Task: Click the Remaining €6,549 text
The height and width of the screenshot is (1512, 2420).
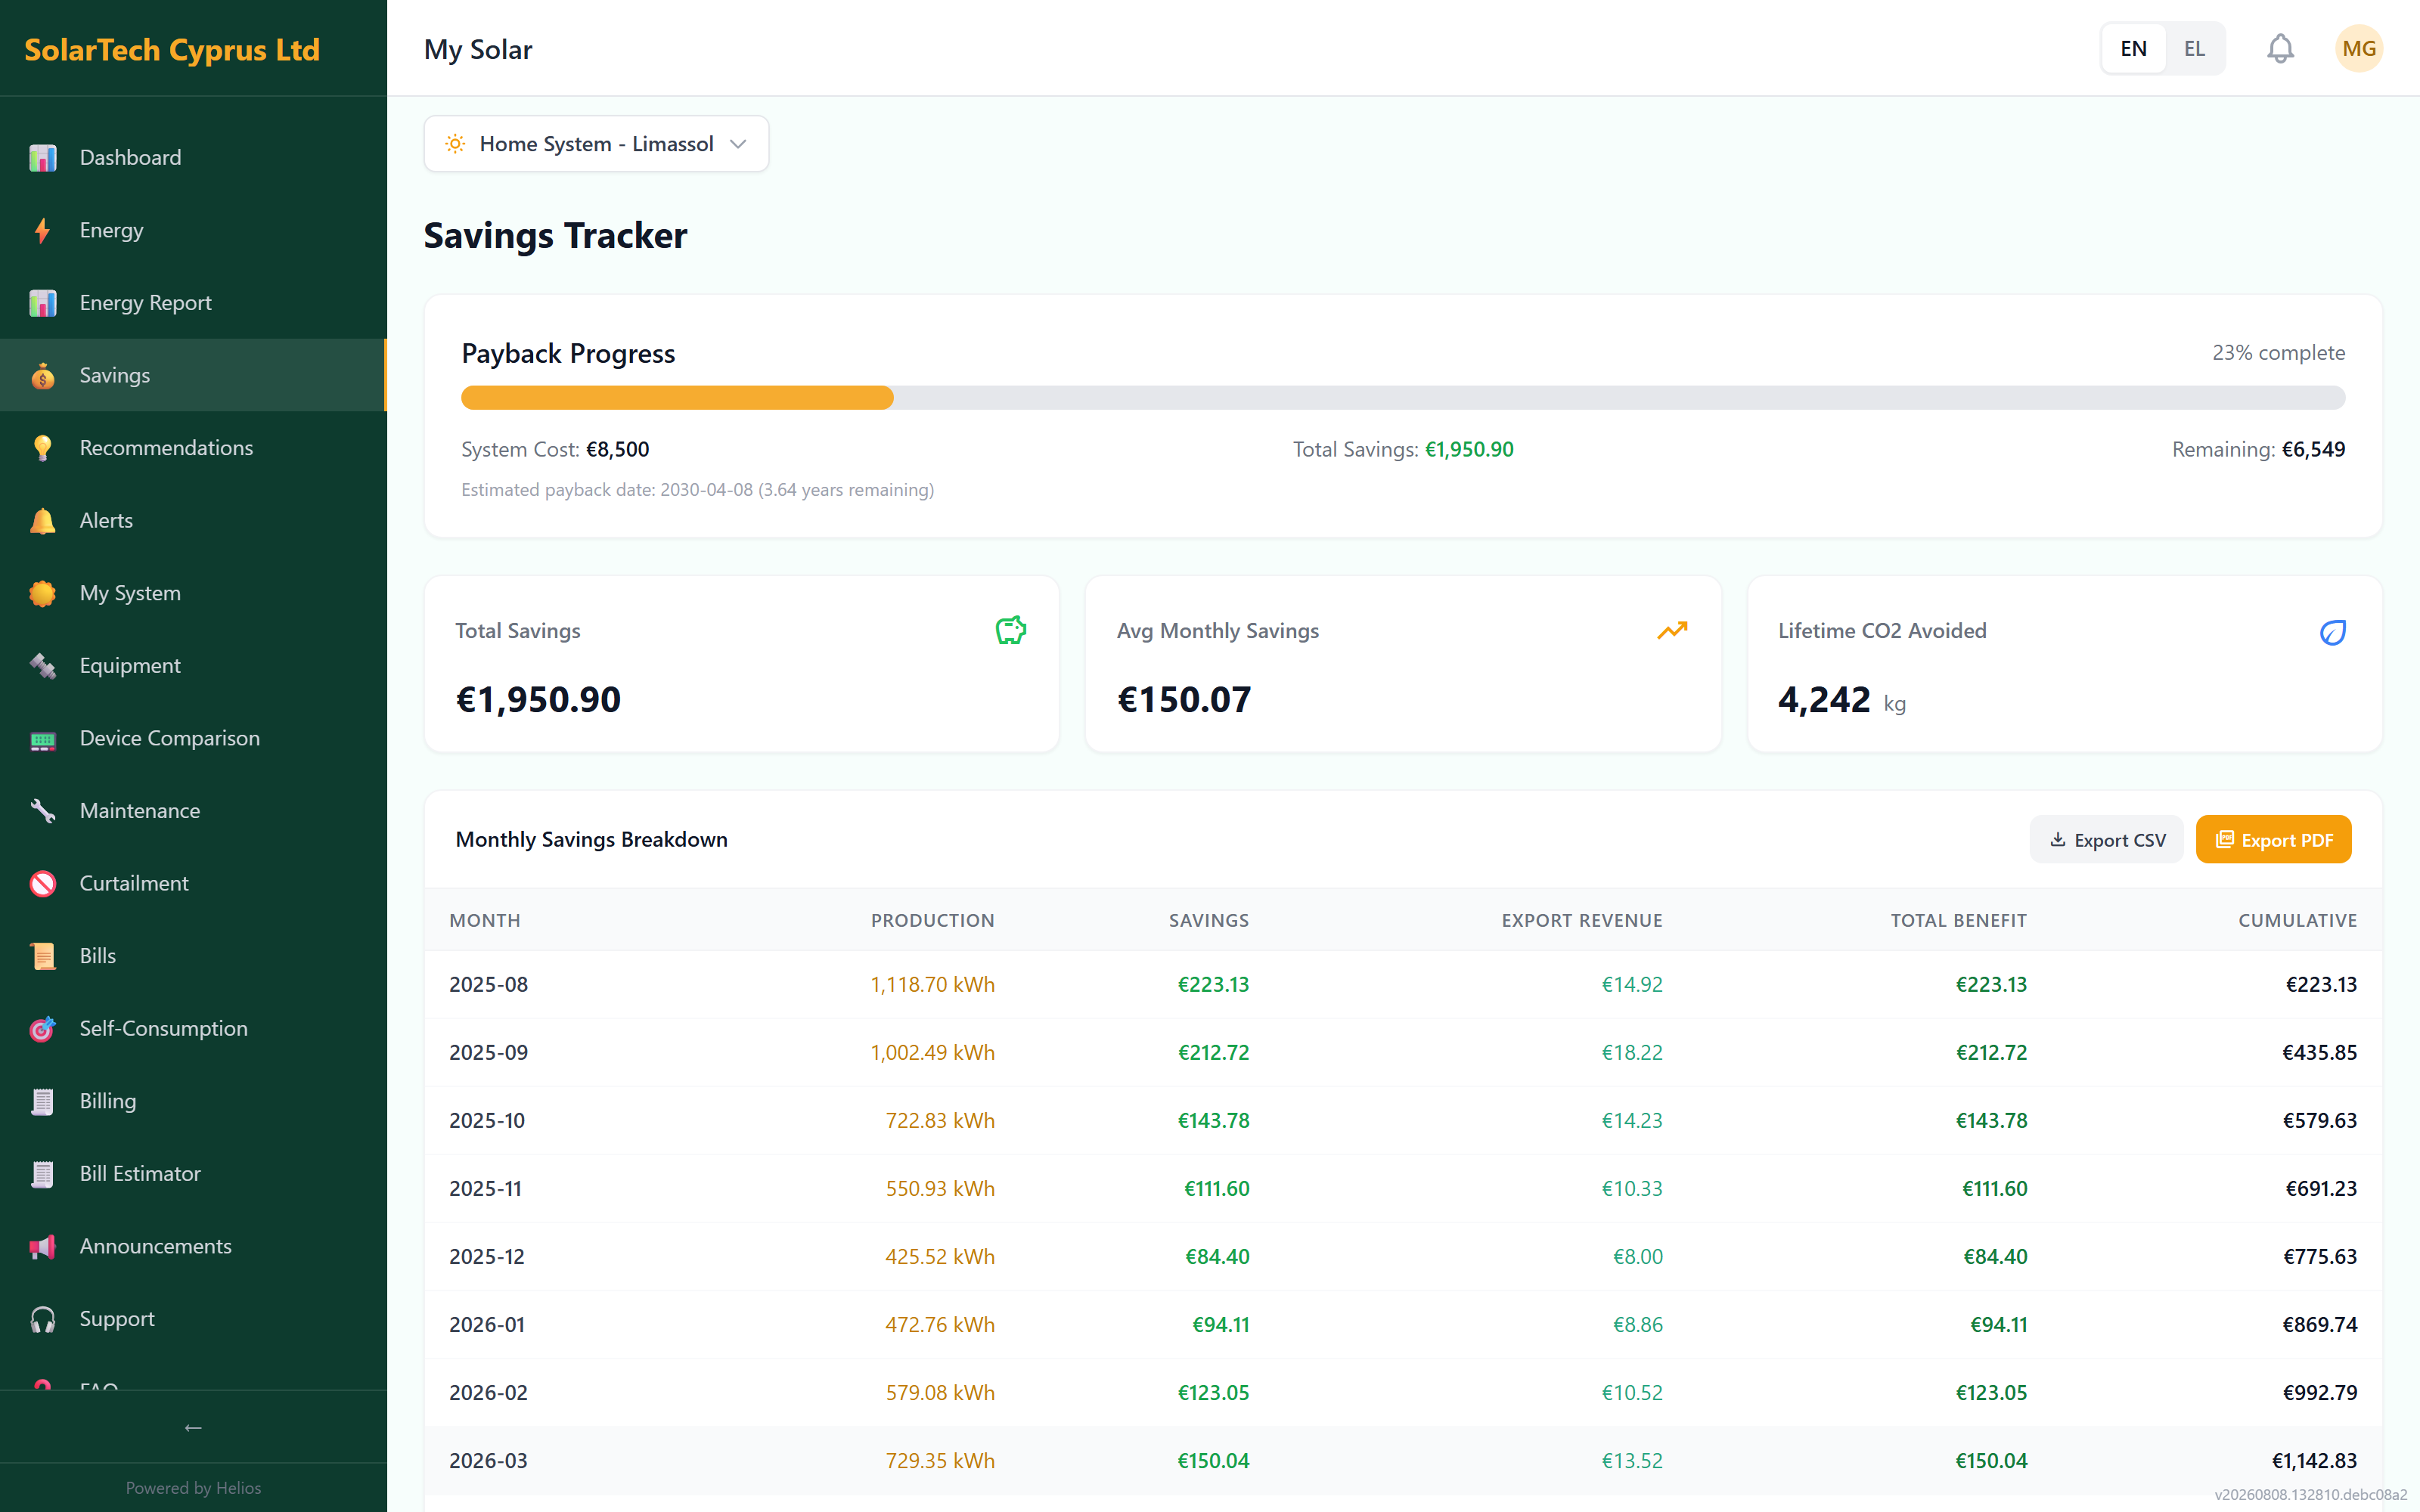Action: click(2258, 450)
